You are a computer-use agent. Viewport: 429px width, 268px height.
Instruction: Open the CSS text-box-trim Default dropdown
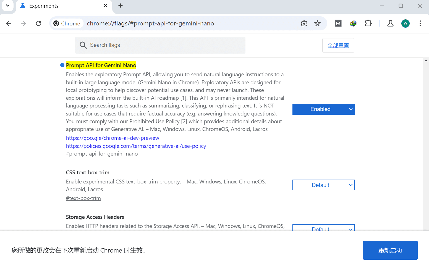[x=323, y=185]
